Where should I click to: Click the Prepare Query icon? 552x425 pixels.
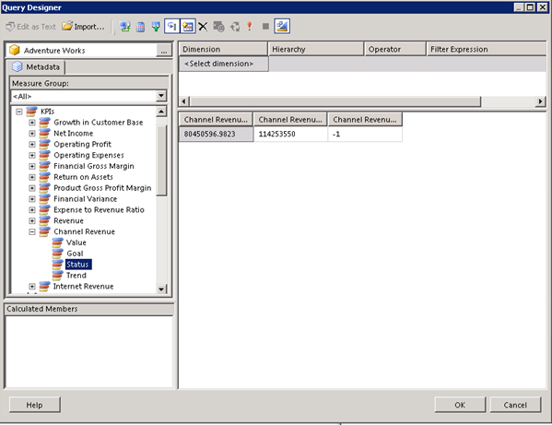click(x=235, y=27)
